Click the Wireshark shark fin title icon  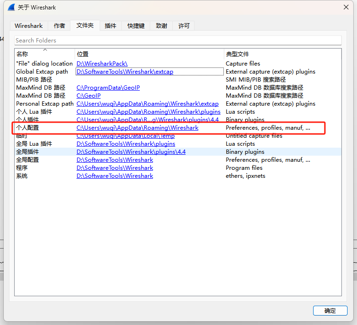pos(11,7)
